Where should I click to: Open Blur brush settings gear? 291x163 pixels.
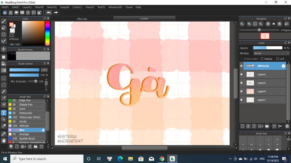click(x=43, y=130)
